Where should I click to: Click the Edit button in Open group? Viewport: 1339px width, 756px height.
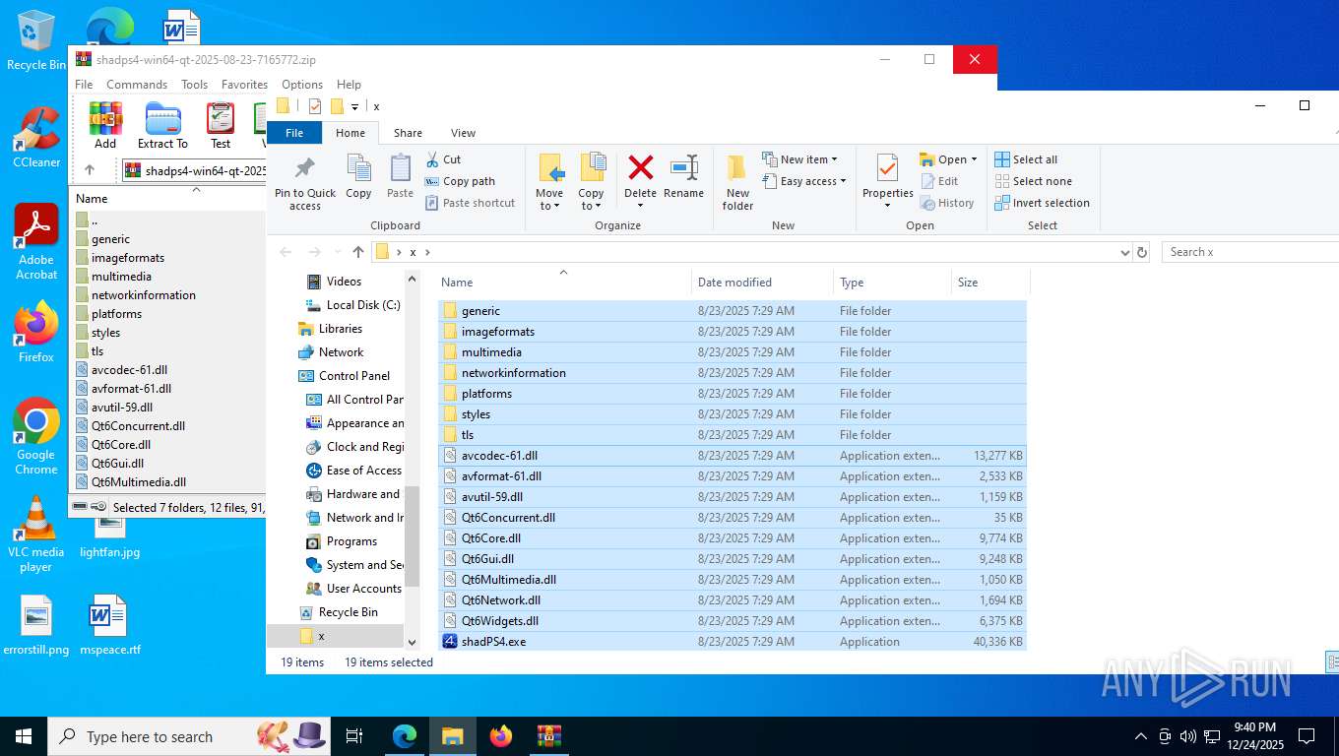tap(940, 181)
